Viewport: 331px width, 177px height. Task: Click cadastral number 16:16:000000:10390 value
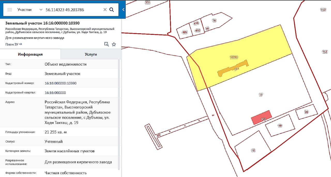tap(61, 83)
